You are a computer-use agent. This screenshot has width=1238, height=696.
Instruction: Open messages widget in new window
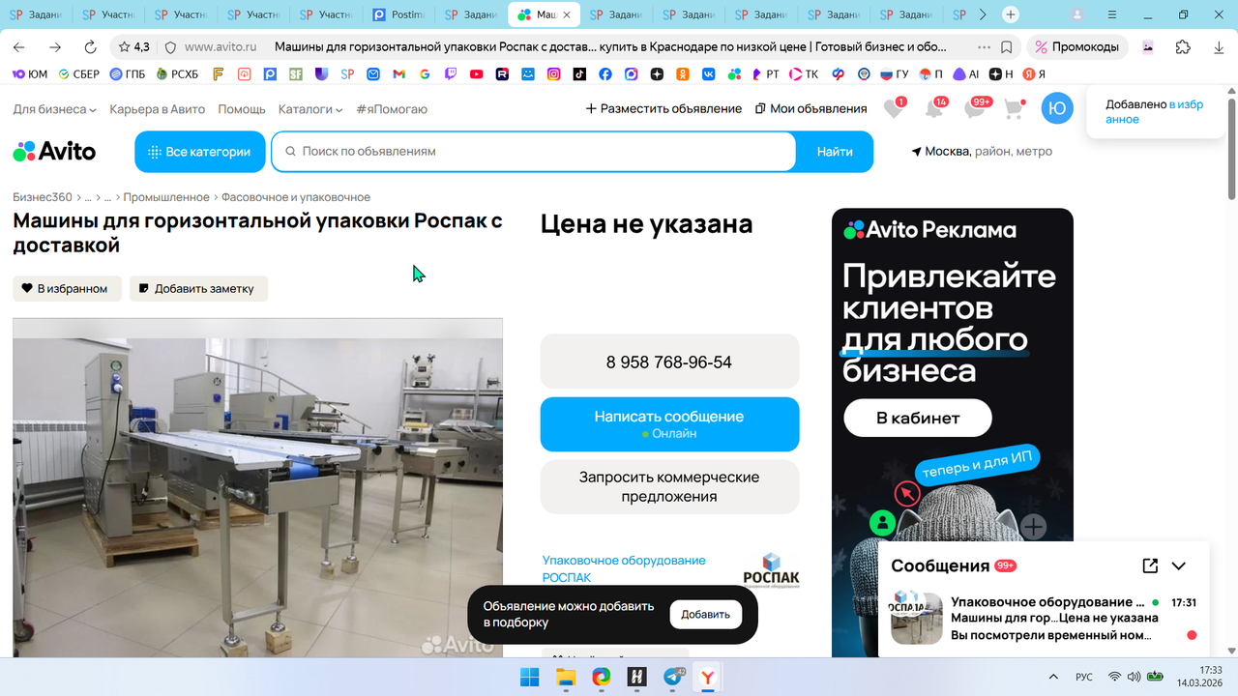coord(1150,565)
